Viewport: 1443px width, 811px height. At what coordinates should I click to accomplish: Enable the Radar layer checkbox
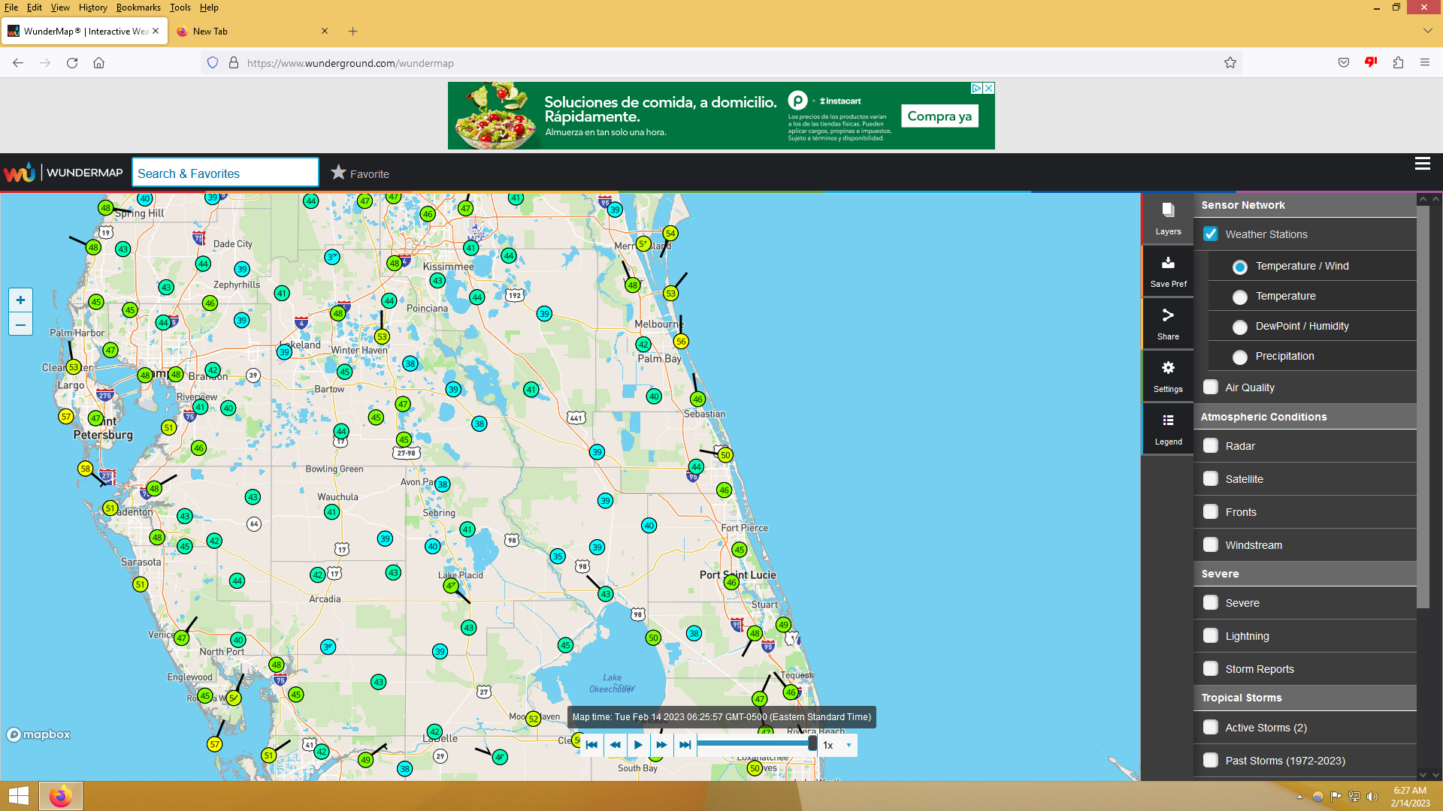[1210, 446]
